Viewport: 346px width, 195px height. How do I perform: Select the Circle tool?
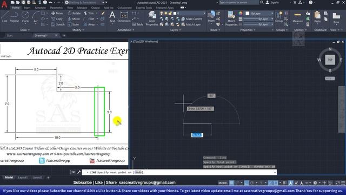[x=25, y=17]
